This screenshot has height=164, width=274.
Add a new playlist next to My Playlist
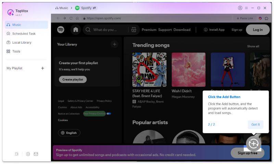tap(42, 68)
